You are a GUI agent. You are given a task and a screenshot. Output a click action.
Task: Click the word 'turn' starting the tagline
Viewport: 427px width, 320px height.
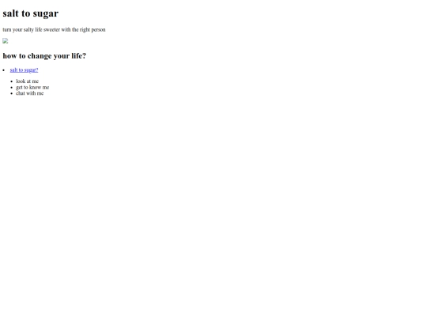tap(7, 29)
